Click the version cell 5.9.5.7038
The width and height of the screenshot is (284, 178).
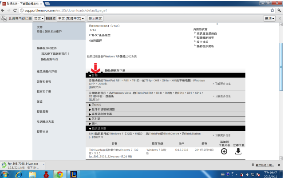point(181,150)
